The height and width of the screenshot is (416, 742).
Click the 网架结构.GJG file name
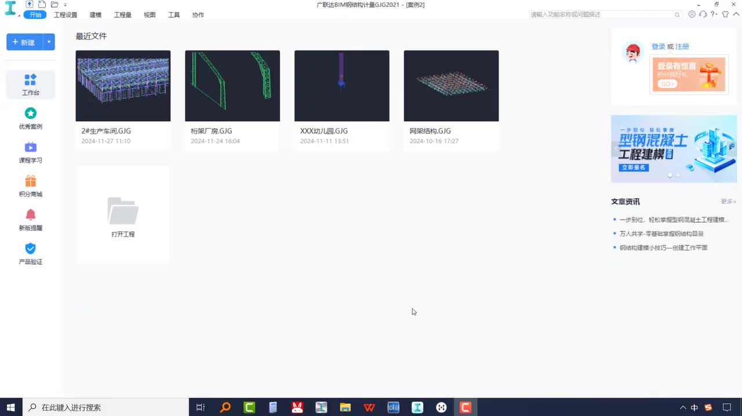[430, 131]
